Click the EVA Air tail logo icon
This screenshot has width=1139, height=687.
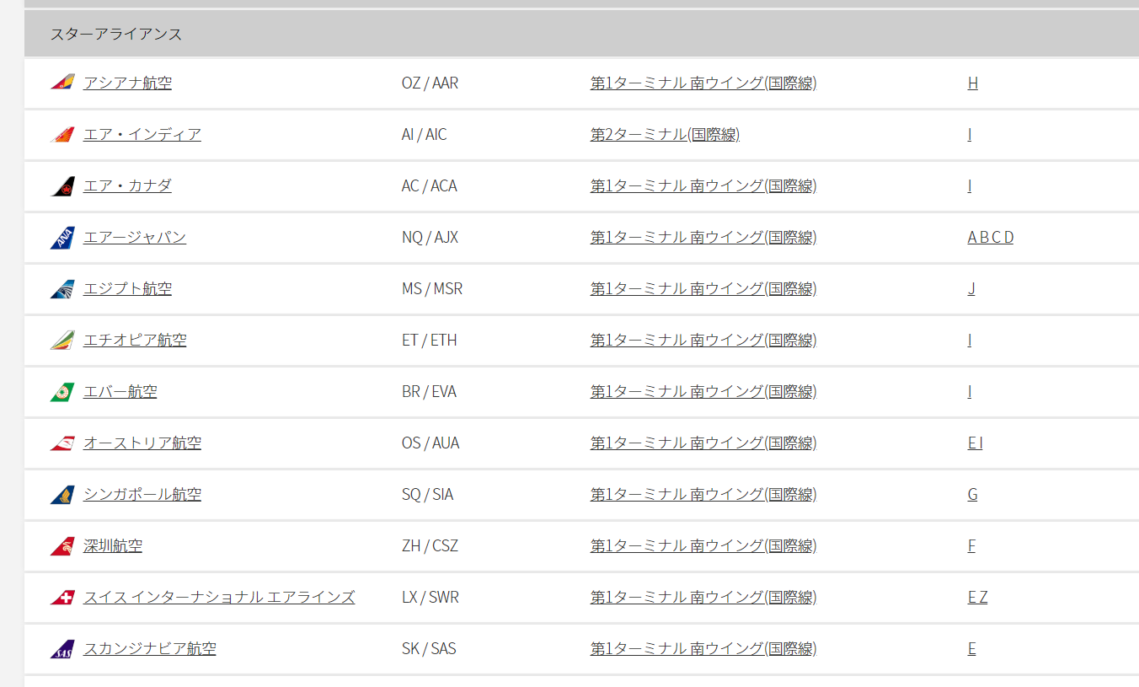(x=62, y=392)
